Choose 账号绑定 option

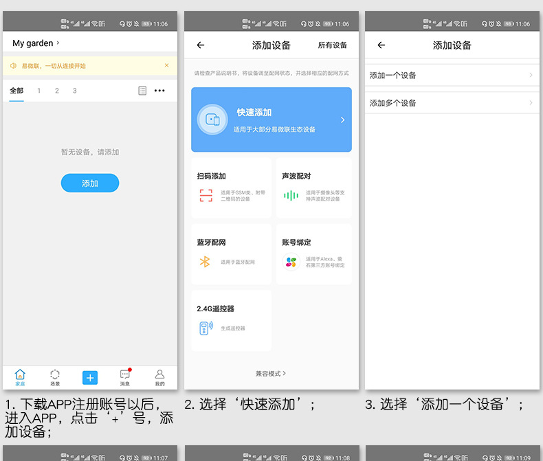pos(314,254)
